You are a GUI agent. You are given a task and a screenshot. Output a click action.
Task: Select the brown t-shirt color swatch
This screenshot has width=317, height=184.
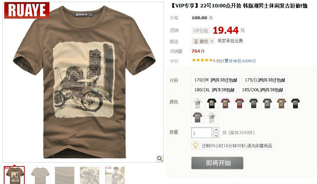coord(281,103)
